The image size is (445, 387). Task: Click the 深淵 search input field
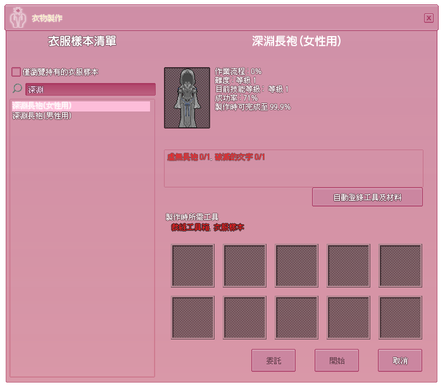[x=90, y=89]
